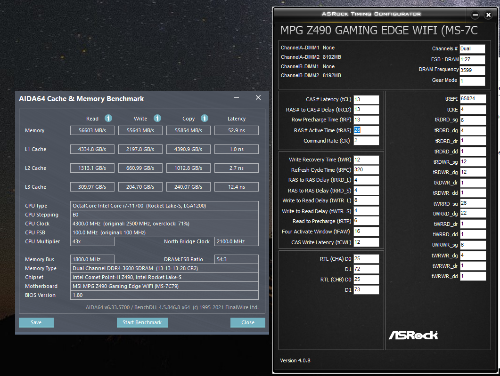The image size is (500, 376).
Task: Minimize the AIDA64 benchmark window
Action: pos(237,97)
